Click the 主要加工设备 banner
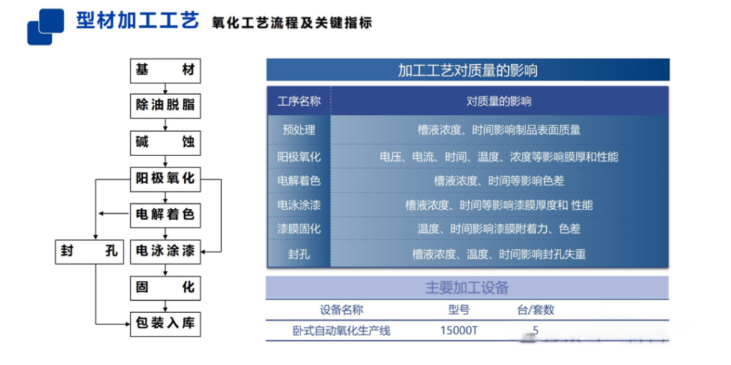Image resolution: width=731 pixels, height=365 pixels. click(x=467, y=288)
